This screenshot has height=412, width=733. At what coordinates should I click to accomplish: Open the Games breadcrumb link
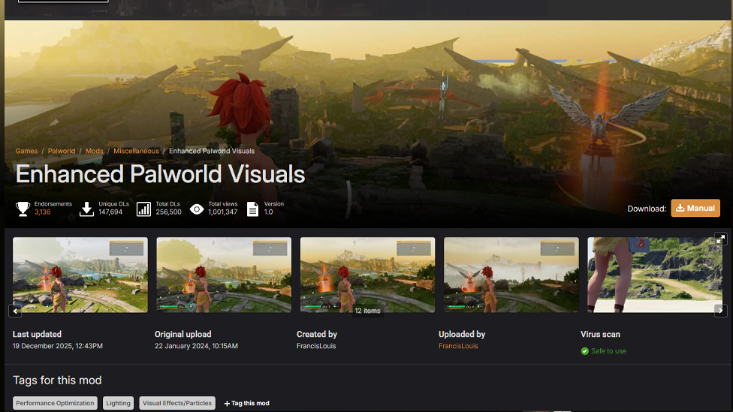pyautogui.click(x=26, y=151)
